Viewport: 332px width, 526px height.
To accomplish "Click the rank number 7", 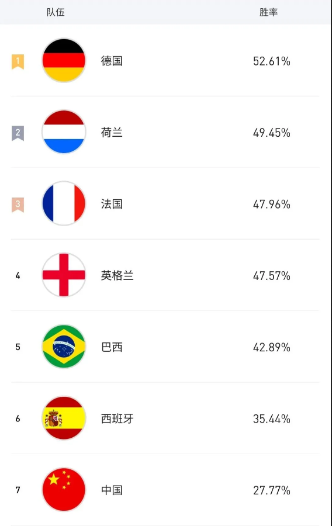I will click(18, 490).
